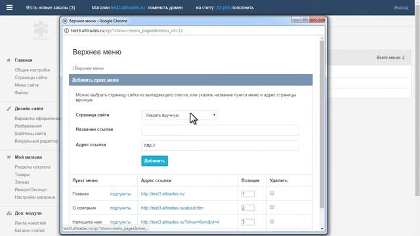Screen dimensions: 420x236
Task: Click the 33 руб balance link
Action: coord(223,7)
